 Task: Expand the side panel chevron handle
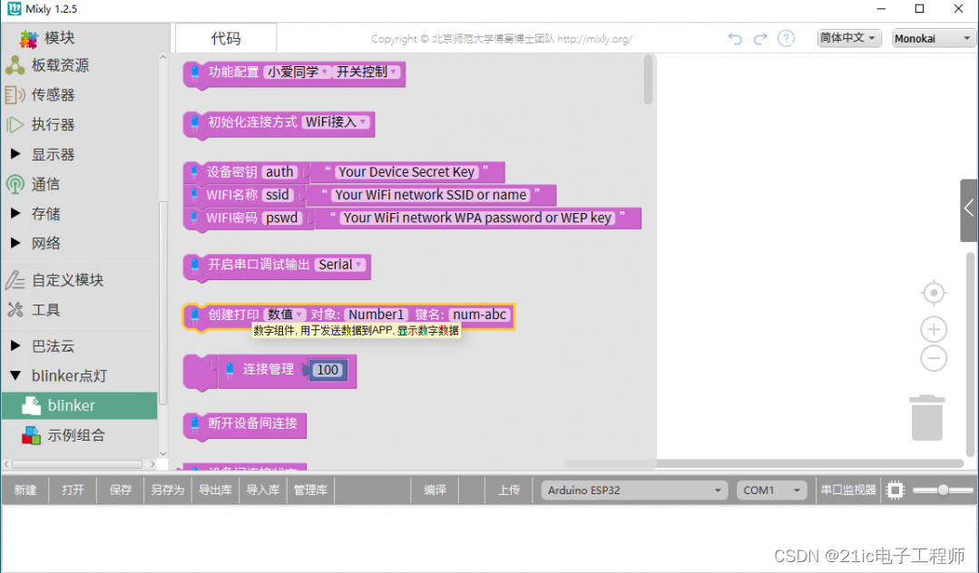(x=969, y=209)
